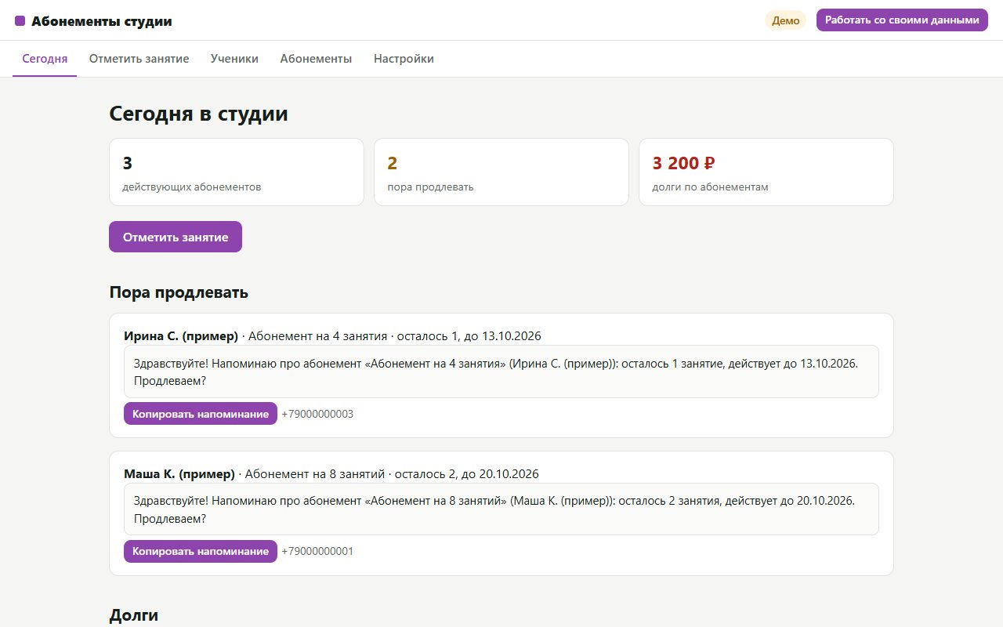This screenshot has width=1003, height=627.
Task: Click the purple Отметить занятие button
Action: [176, 237]
